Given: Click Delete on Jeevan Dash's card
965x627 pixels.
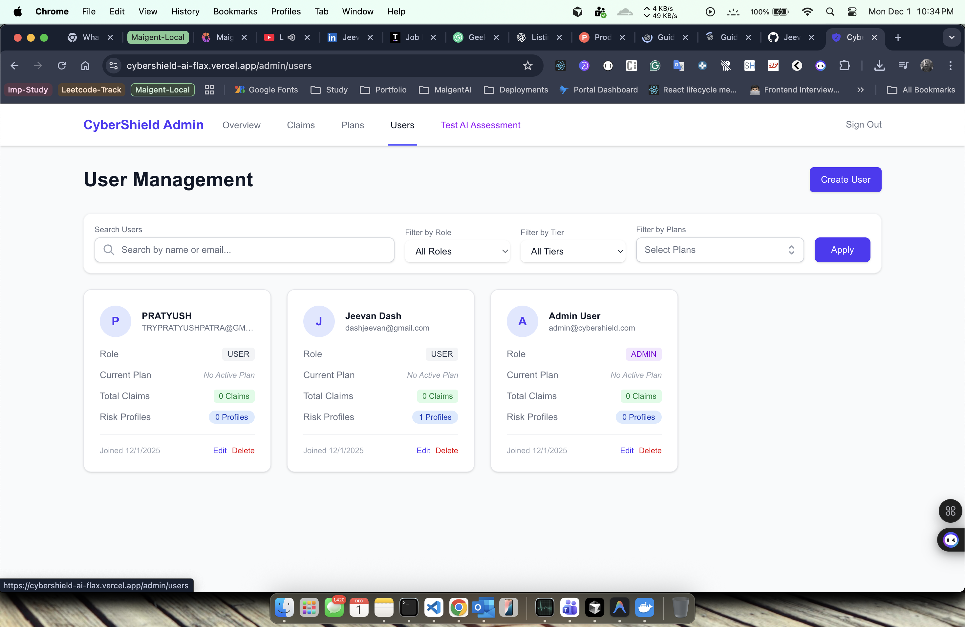Looking at the screenshot, I should tap(446, 450).
